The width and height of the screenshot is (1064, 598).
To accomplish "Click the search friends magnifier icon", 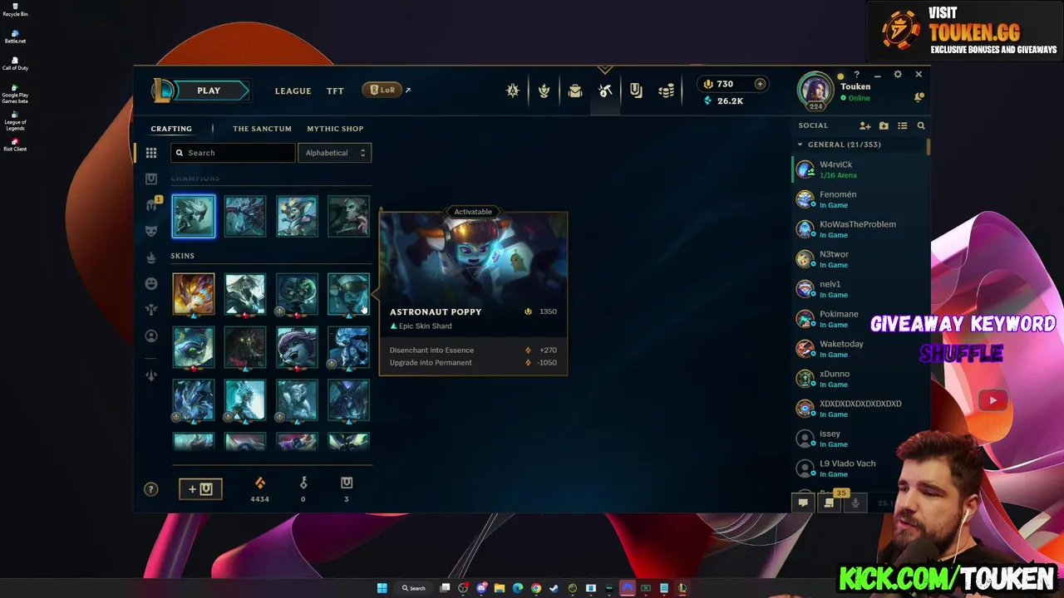I will pyautogui.click(x=921, y=125).
